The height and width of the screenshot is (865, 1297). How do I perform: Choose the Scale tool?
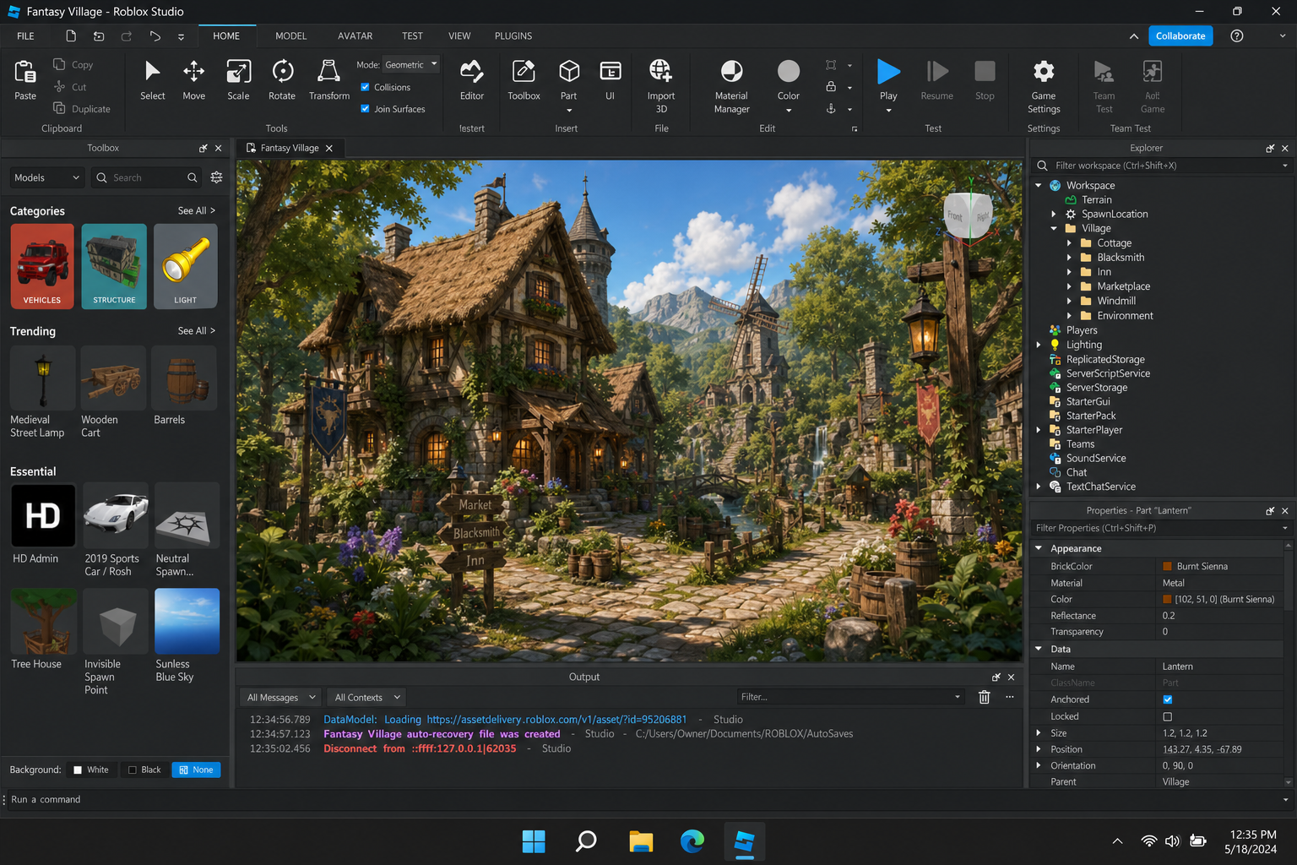point(238,80)
